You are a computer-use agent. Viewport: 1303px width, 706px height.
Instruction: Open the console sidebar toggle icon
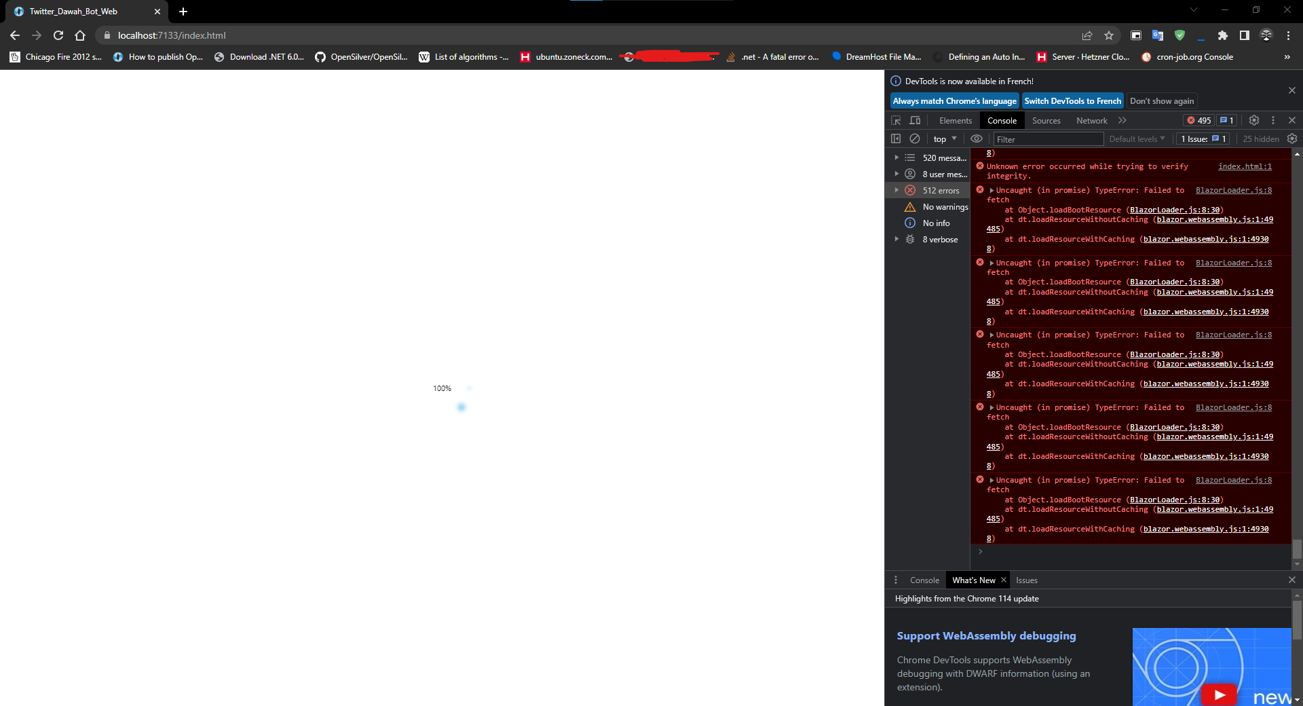click(x=896, y=138)
